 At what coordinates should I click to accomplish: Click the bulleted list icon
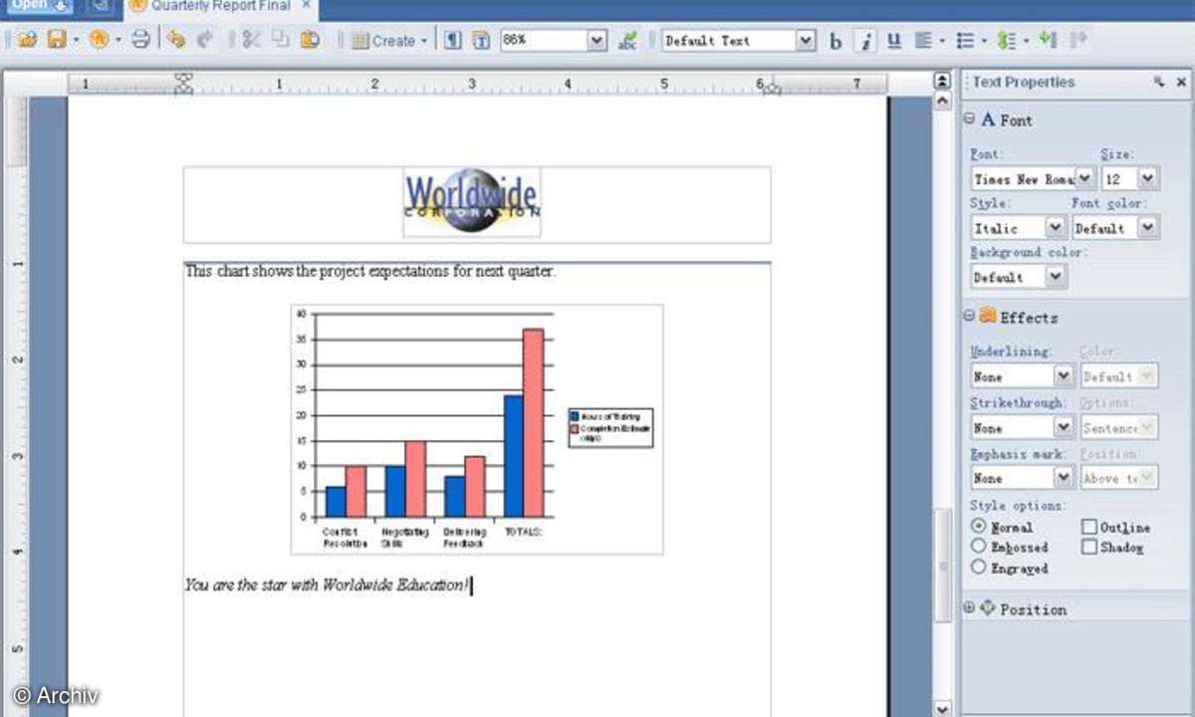pos(964,41)
